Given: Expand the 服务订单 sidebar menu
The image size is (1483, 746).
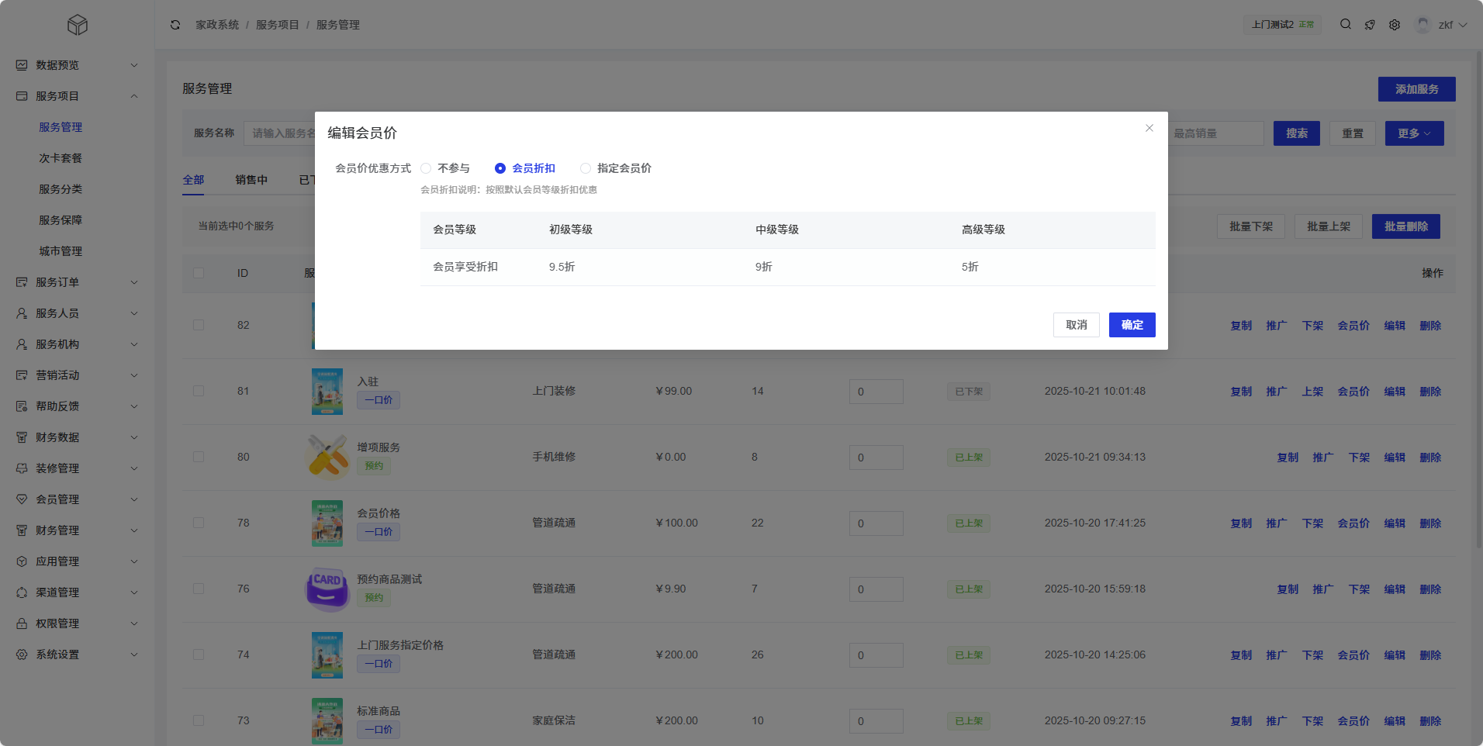Looking at the screenshot, I should coord(76,282).
